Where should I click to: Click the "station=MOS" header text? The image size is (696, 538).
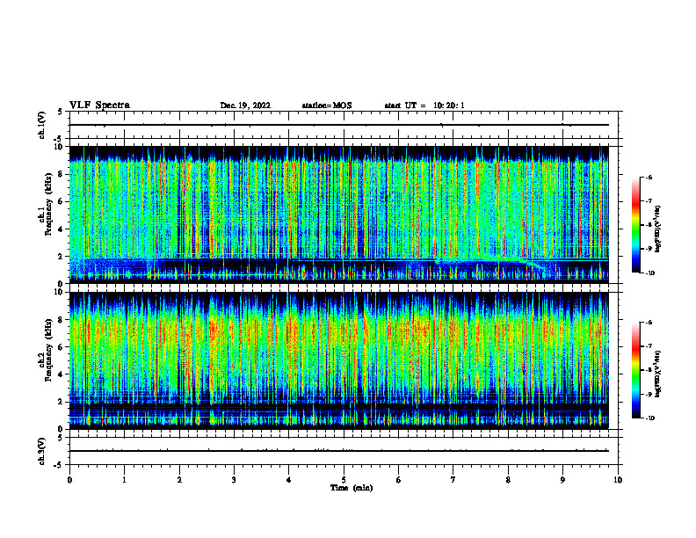(327, 105)
